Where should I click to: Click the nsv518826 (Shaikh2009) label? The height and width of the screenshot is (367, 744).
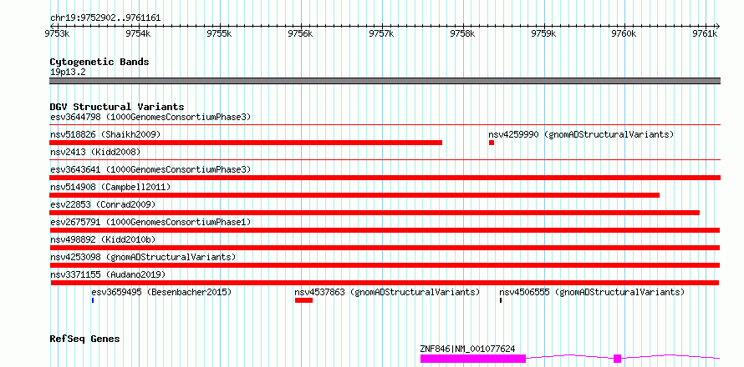105,134
